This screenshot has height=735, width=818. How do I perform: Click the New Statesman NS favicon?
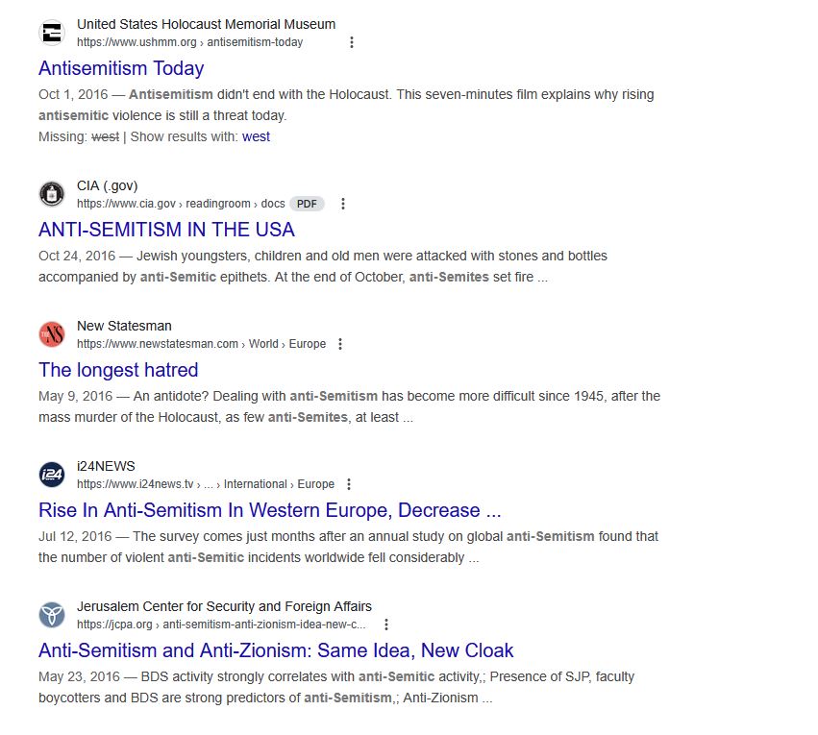click(x=52, y=334)
